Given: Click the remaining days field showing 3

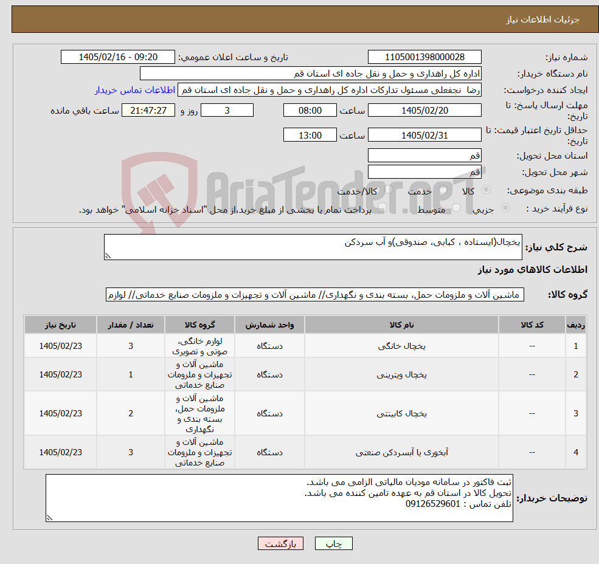Looking at the screenshot, I should coord(227,111).
